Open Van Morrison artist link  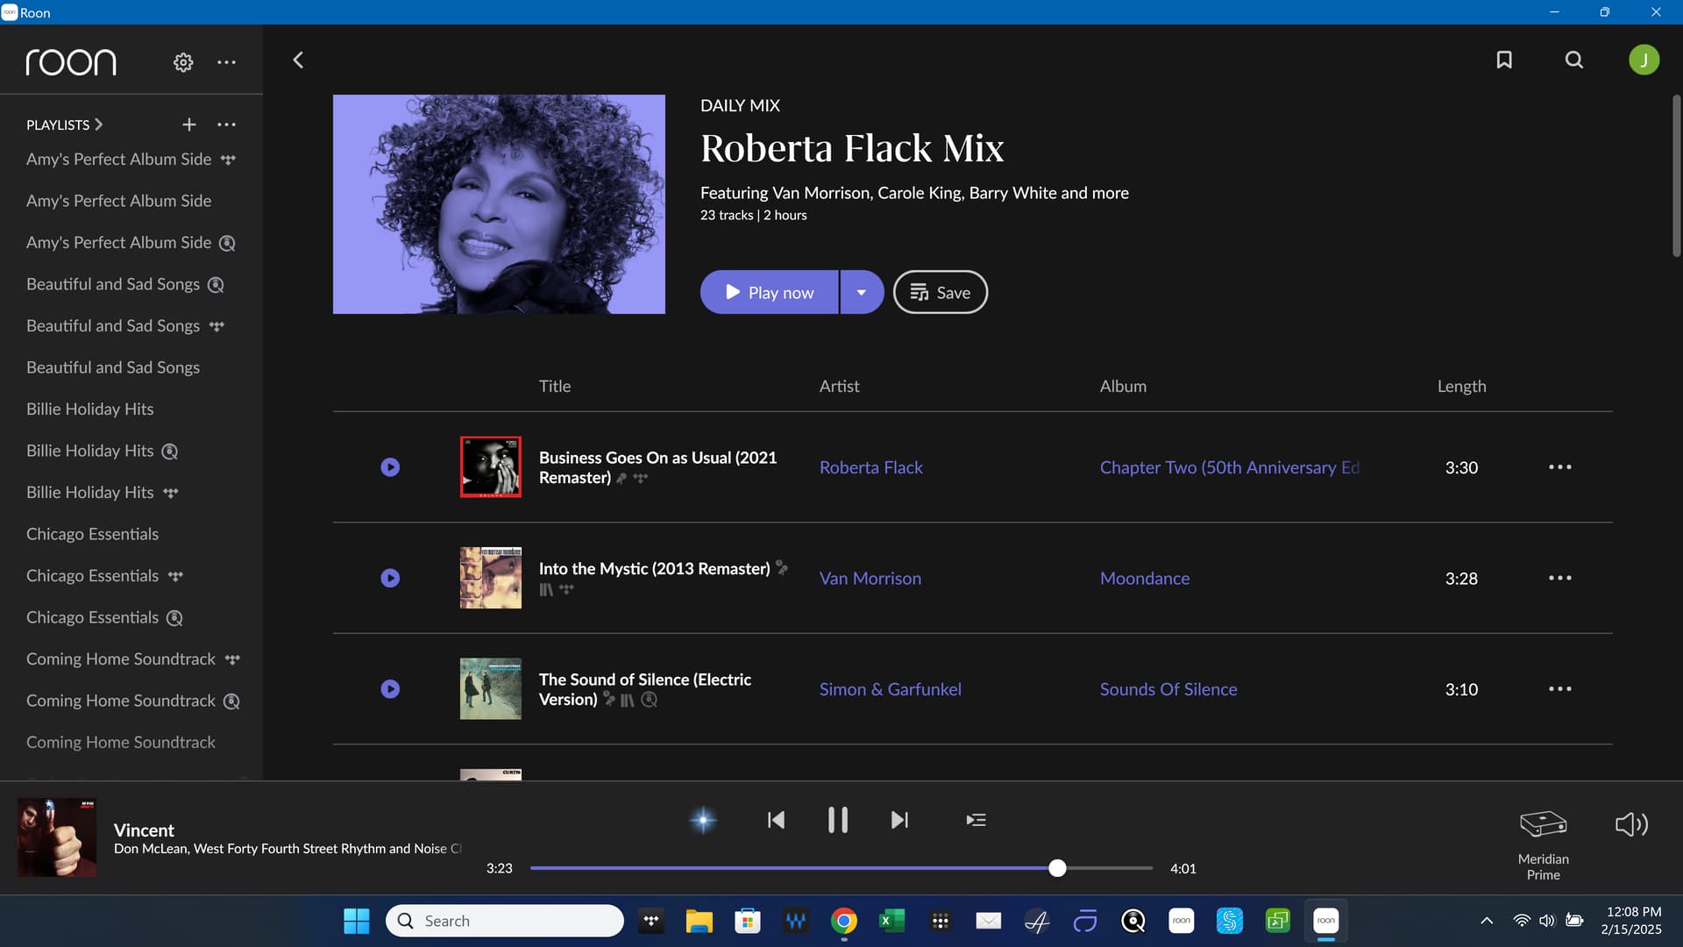(870, 578)
